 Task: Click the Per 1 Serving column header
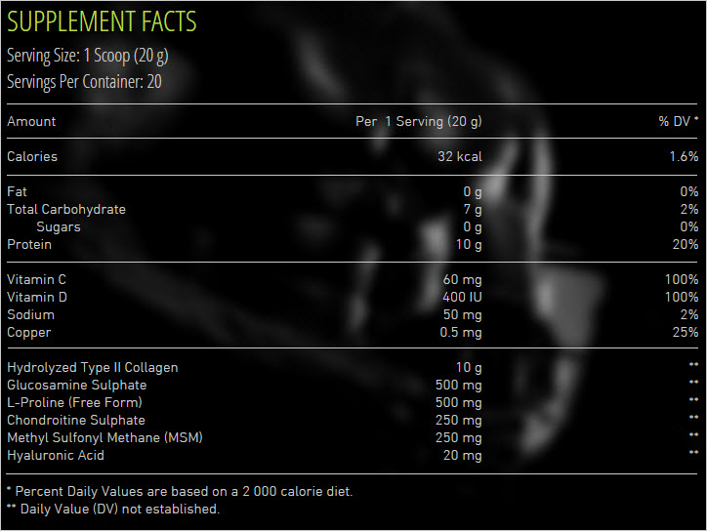point(419,122)
